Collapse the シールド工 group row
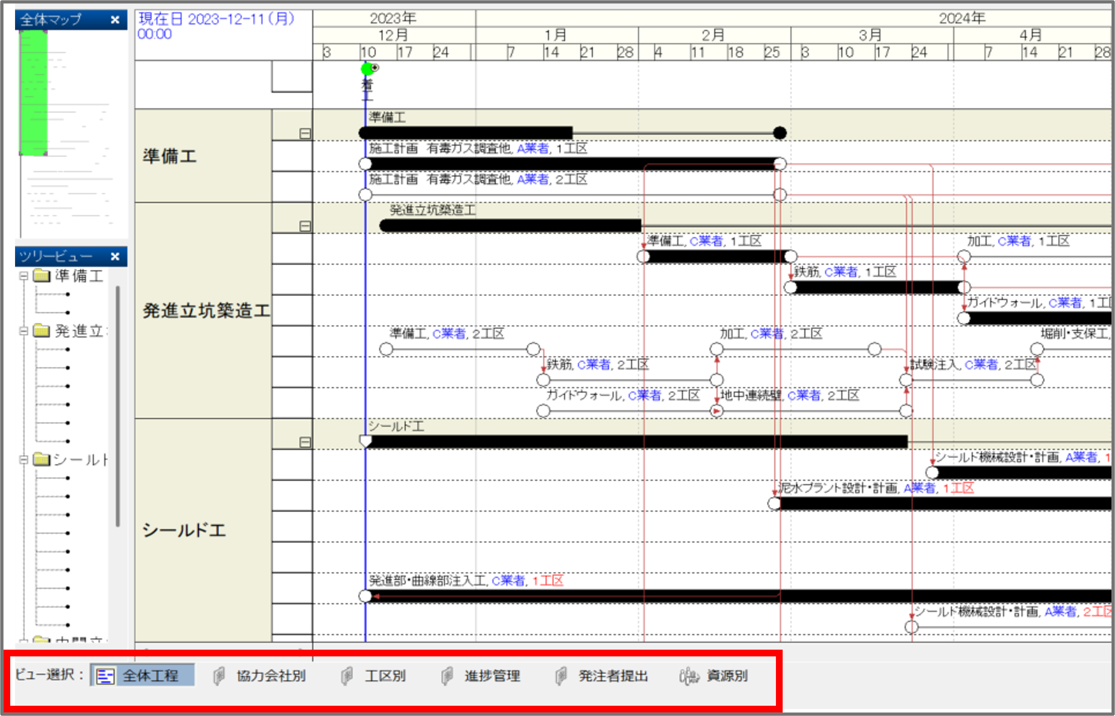Screen dimensions: 1115x716 [x=305, y=442]
